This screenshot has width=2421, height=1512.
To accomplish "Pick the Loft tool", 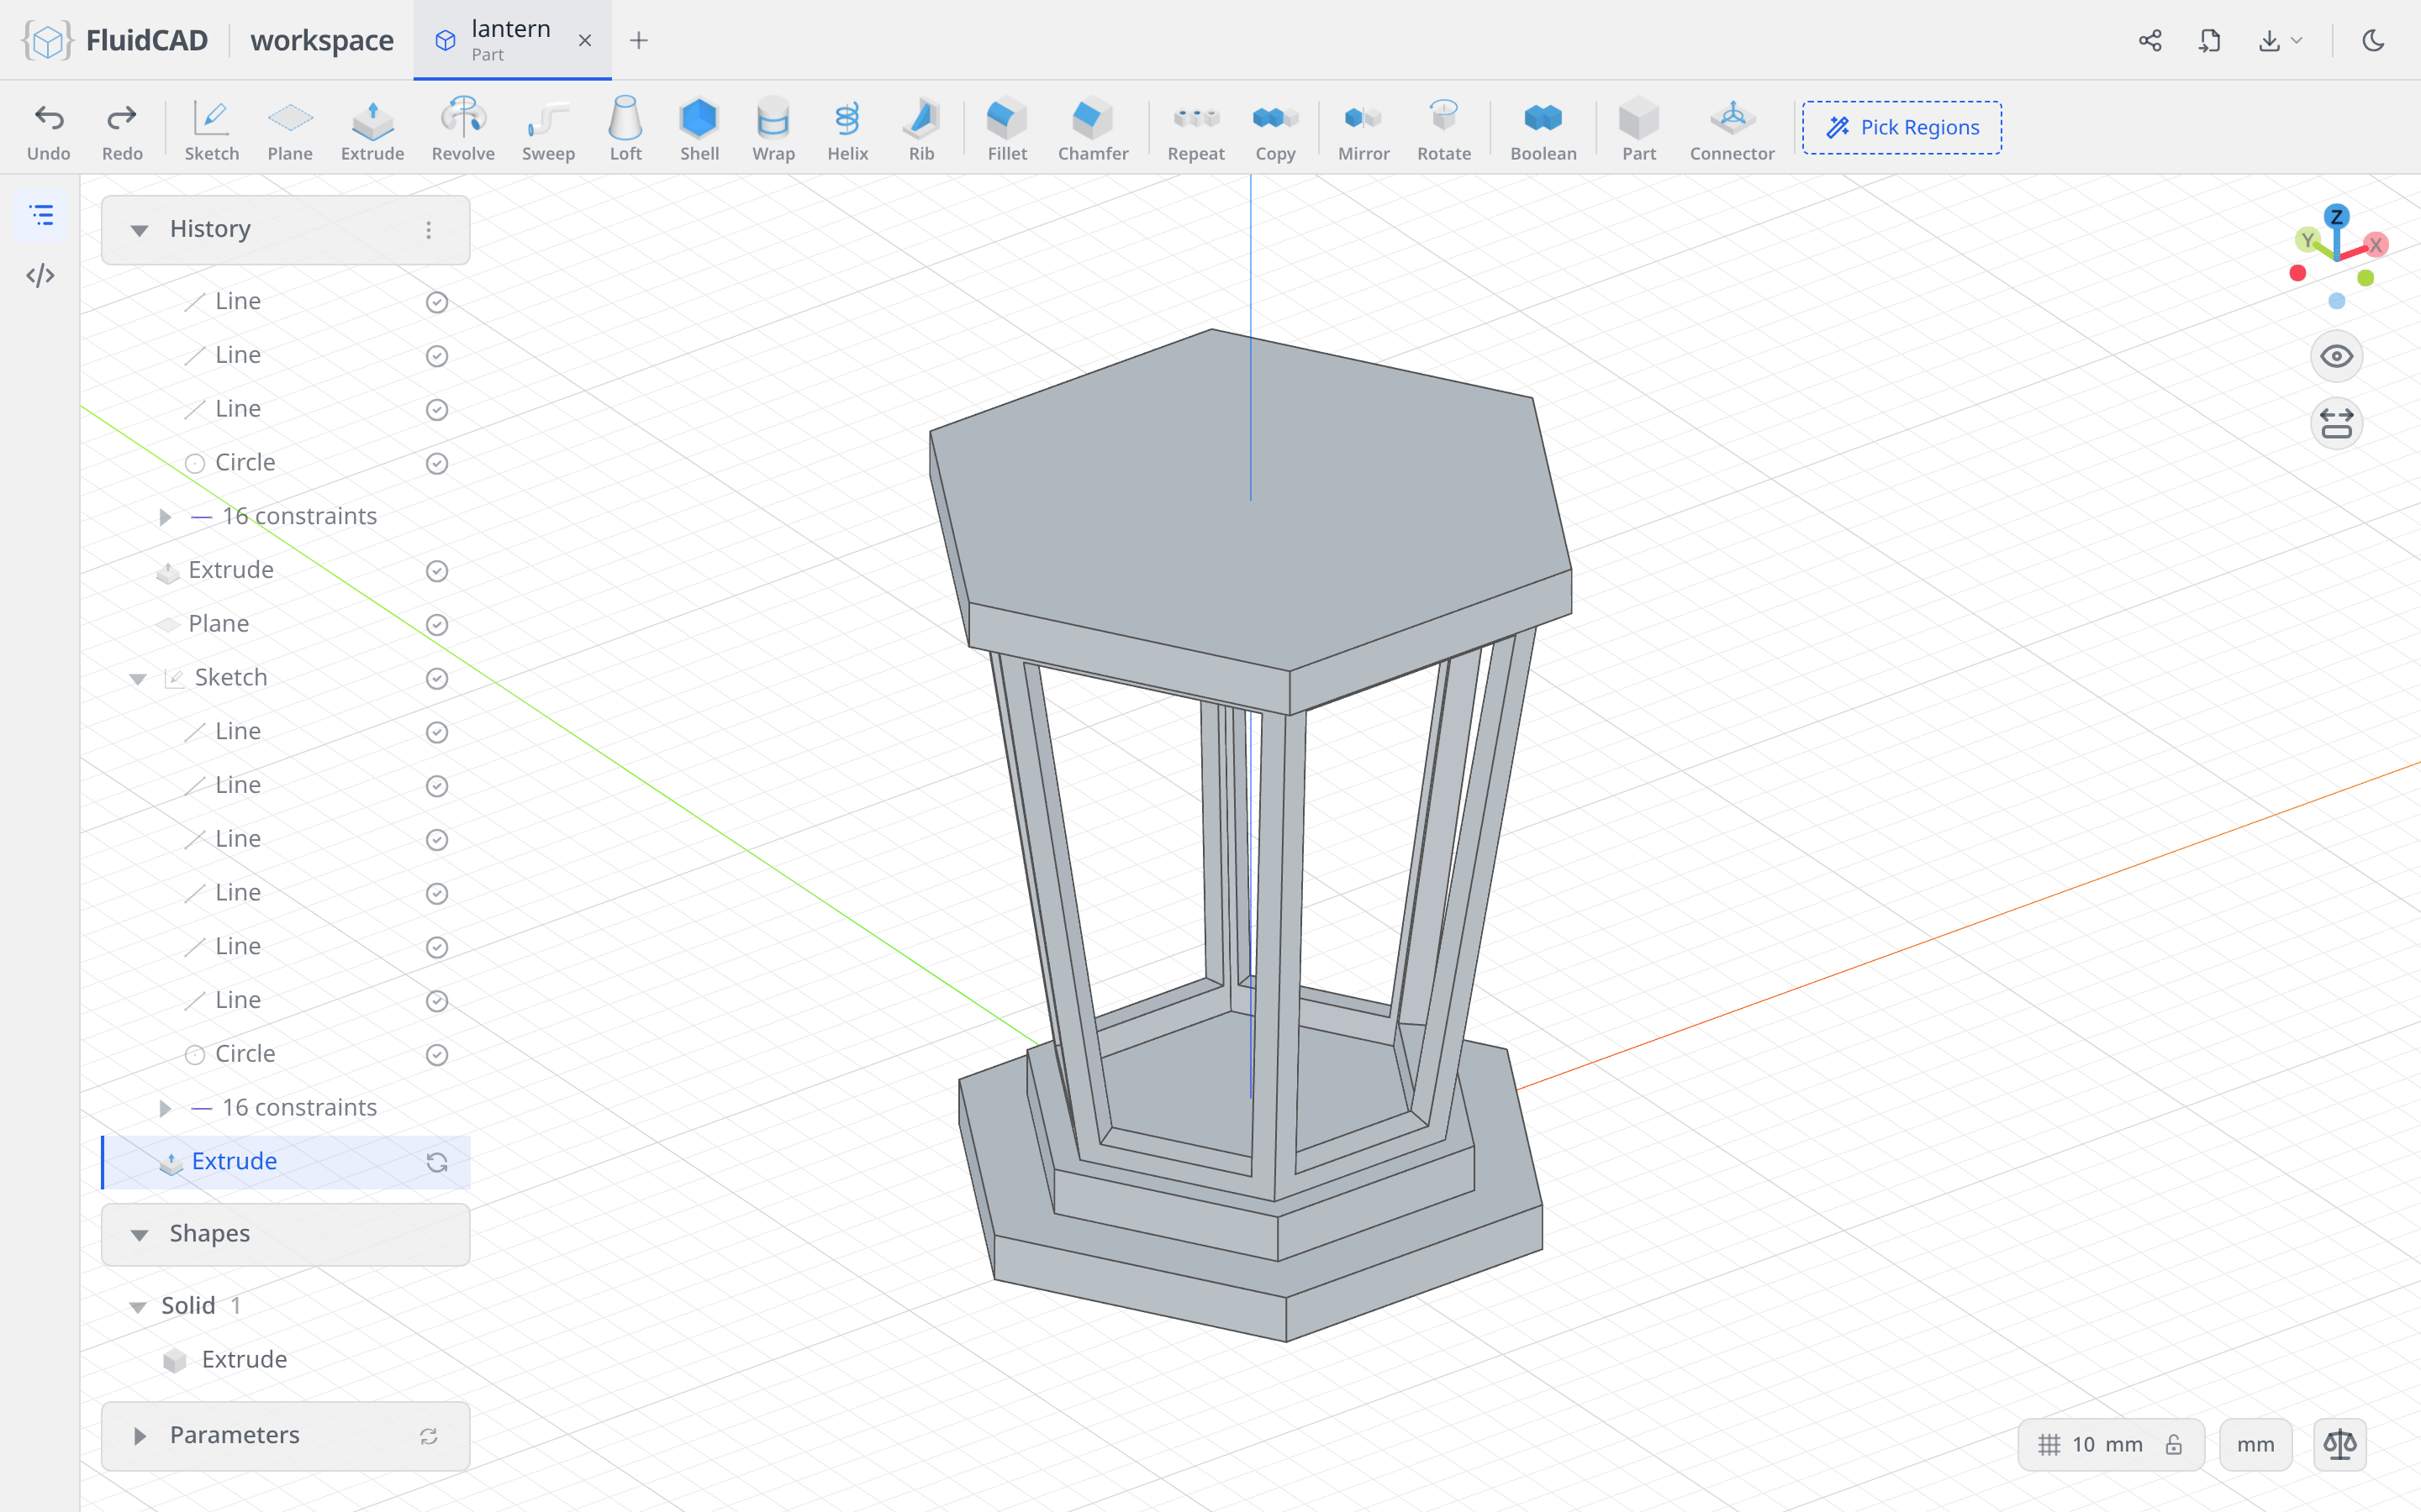I will click(625, 129).
